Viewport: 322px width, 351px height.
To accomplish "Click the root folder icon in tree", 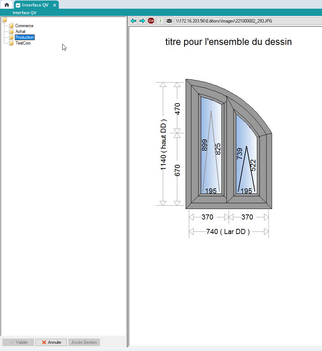I will (4, 20).
